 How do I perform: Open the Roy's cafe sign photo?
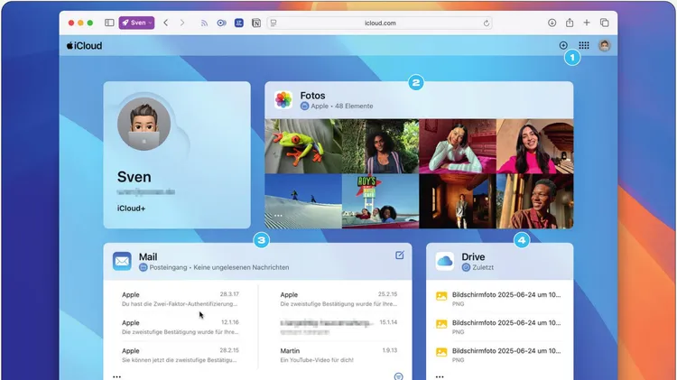point(380,201)
